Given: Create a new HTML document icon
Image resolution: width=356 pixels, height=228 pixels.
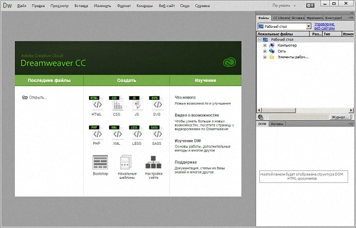Looking at the screenshot, I should coord(97,103).
